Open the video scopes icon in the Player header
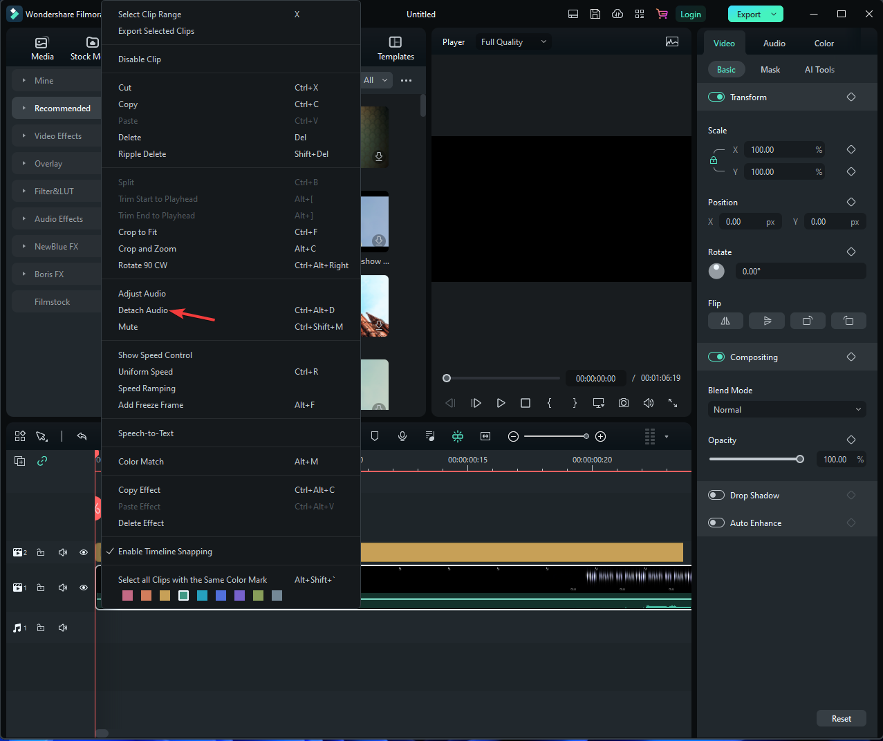Image resolution: width=883 pixels, height=741 pixels. click(x=672, y=41)
